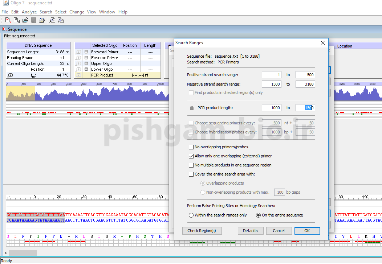
Task: Uncheck Allow only one overlapping (external) primer
Action: [x=191, y=156]
